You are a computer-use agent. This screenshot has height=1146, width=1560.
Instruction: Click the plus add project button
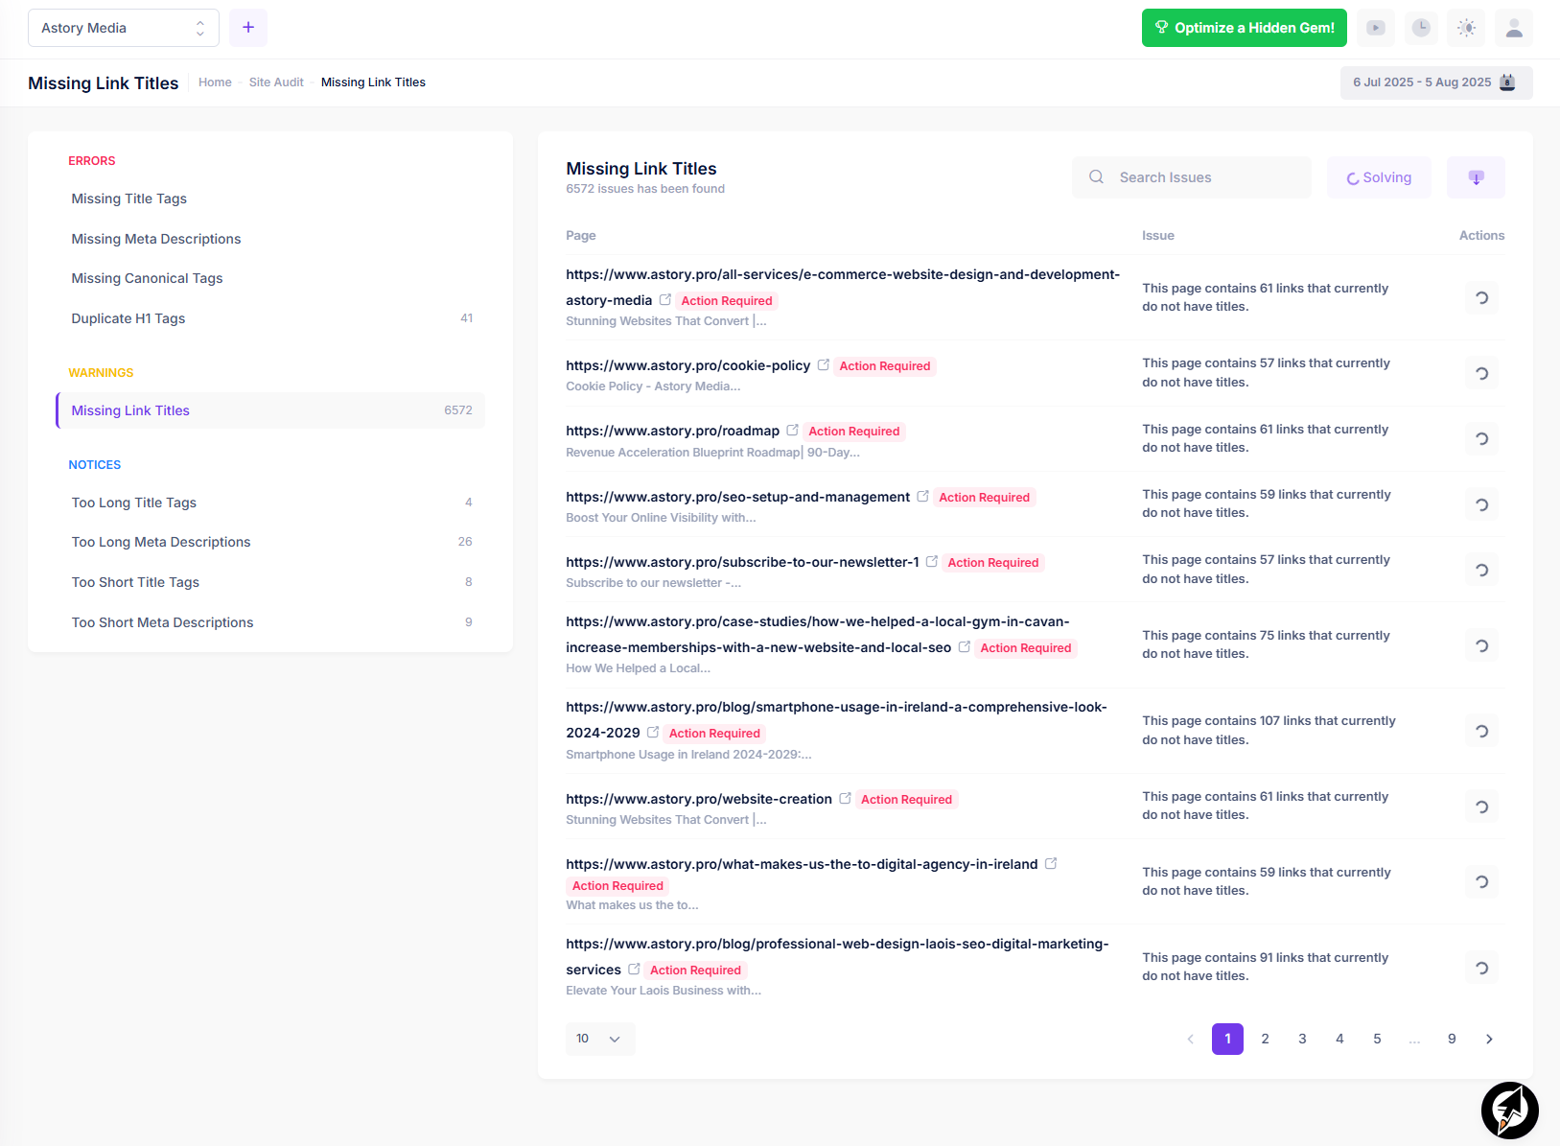[248, 28]
